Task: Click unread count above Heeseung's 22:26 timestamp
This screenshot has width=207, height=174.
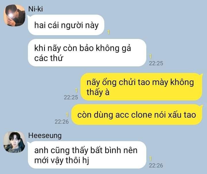Action: tap(150, 159)
